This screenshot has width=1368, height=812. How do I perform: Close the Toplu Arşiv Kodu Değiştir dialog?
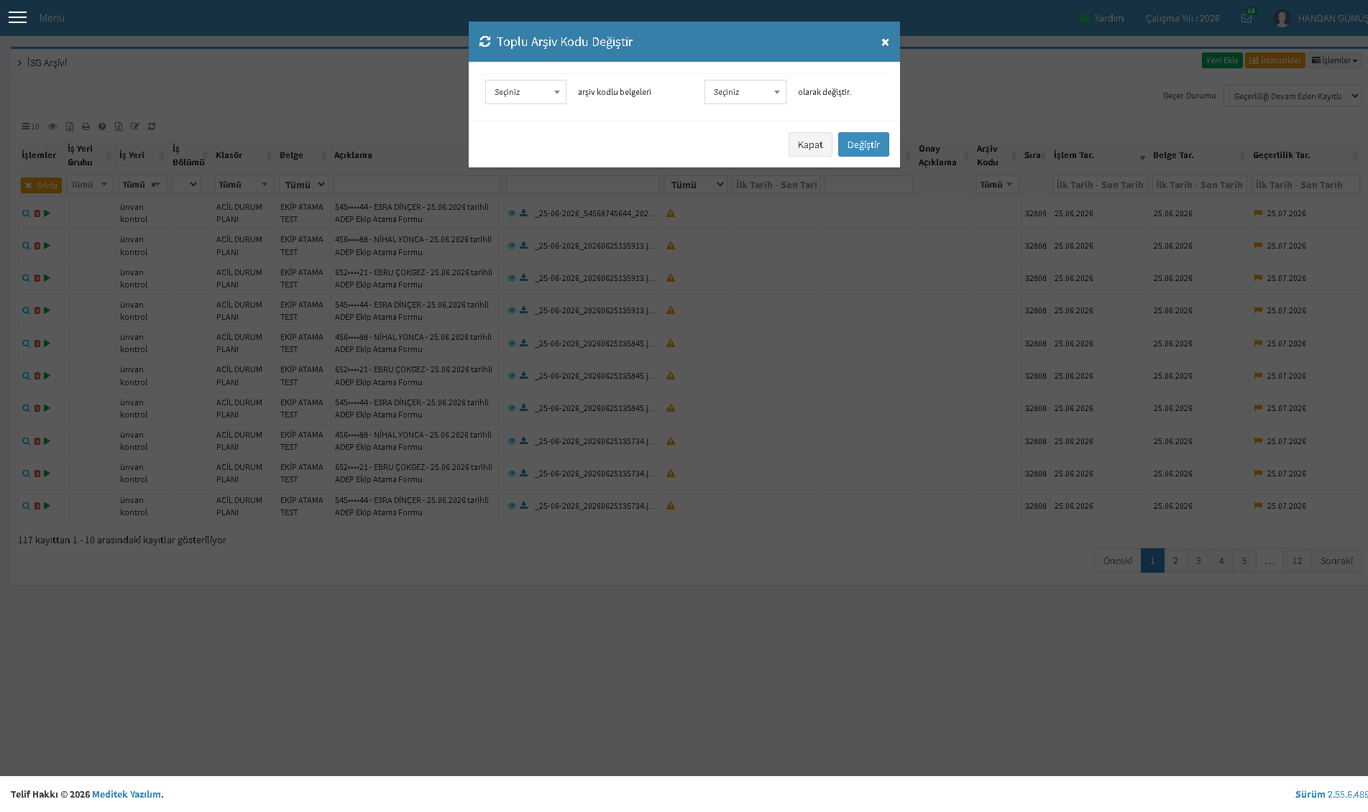[x=885, y=42]
